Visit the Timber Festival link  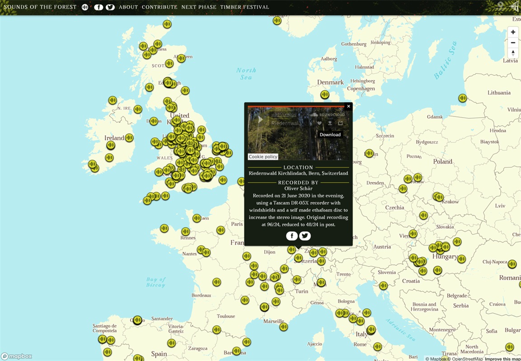pyautogui.click(x=244, y=7)
